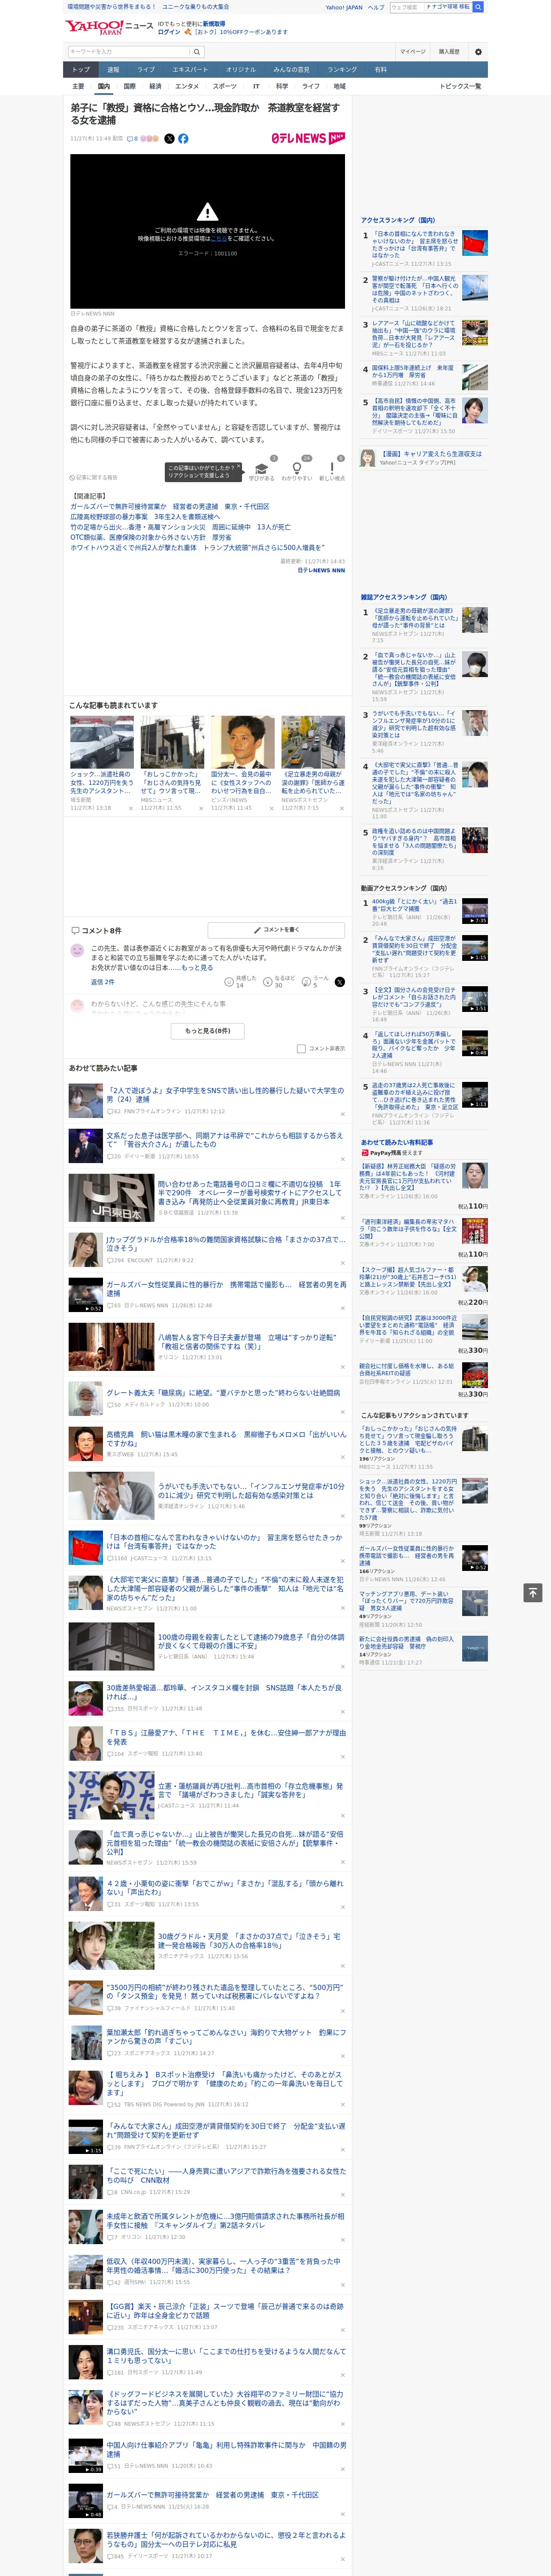Open related link OTC類似薬、医療保険の対象
The height and width of the screenshot is (2576, 551).
150,537
